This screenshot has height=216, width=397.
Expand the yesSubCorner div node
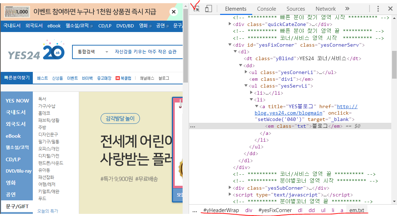point(230,188)
